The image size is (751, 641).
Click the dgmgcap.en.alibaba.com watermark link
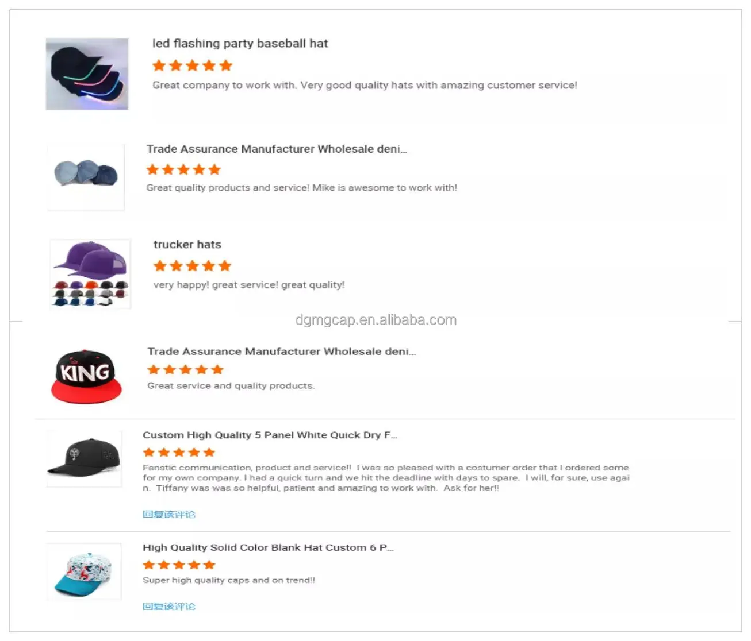click(375, 320)
